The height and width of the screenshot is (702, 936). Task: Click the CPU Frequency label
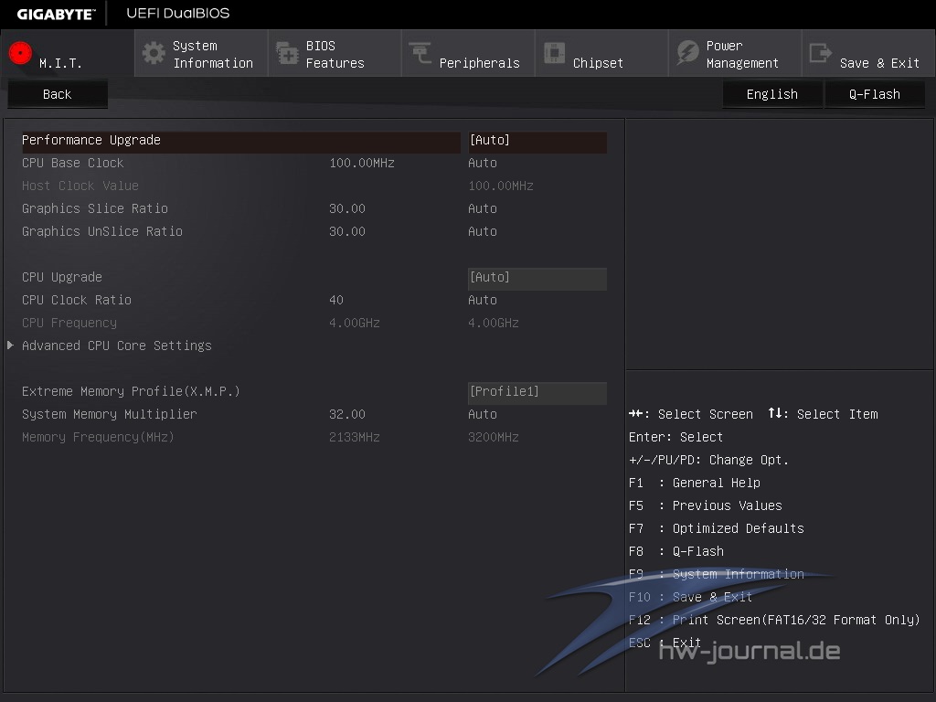(x=69, y=323)
